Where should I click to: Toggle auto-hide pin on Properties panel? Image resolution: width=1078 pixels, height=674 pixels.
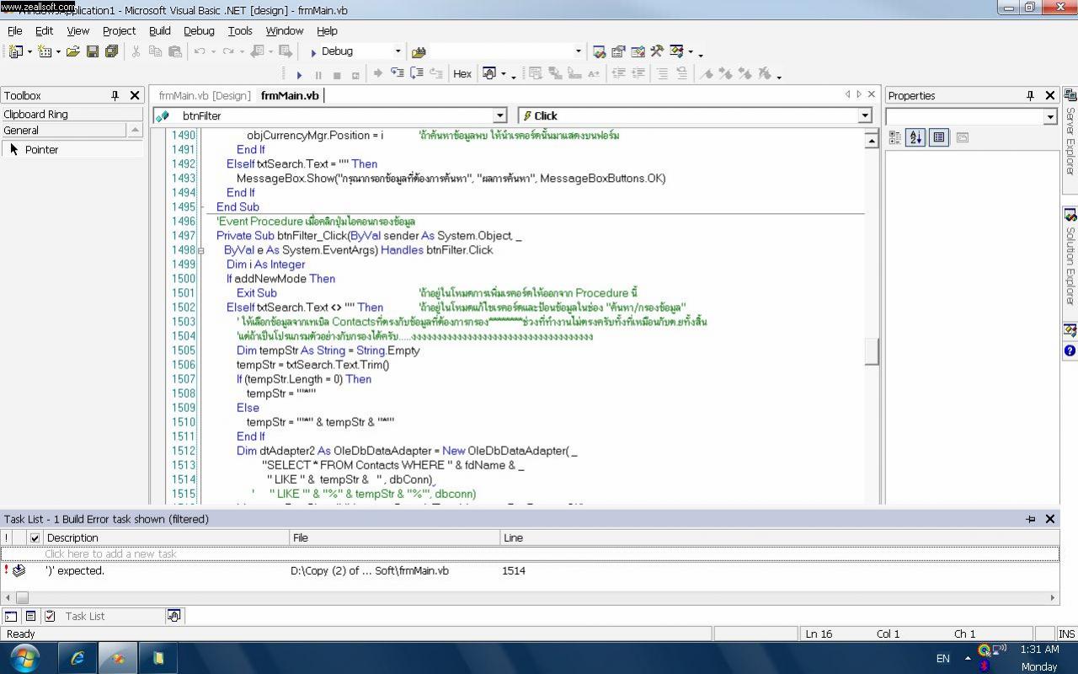coord(1029,96)
